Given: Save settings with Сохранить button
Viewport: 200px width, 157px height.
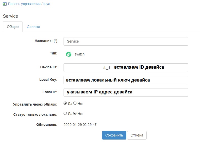Looking at the screenshot, I should (114, 135).
